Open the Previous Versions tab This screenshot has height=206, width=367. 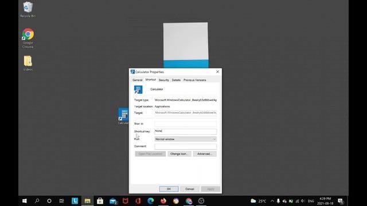pyautogui.click(x=195, y=80)
